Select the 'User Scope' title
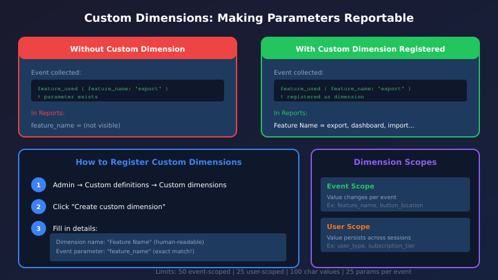Viewport: 498px width, 280px height. click(x=349, y=226)
